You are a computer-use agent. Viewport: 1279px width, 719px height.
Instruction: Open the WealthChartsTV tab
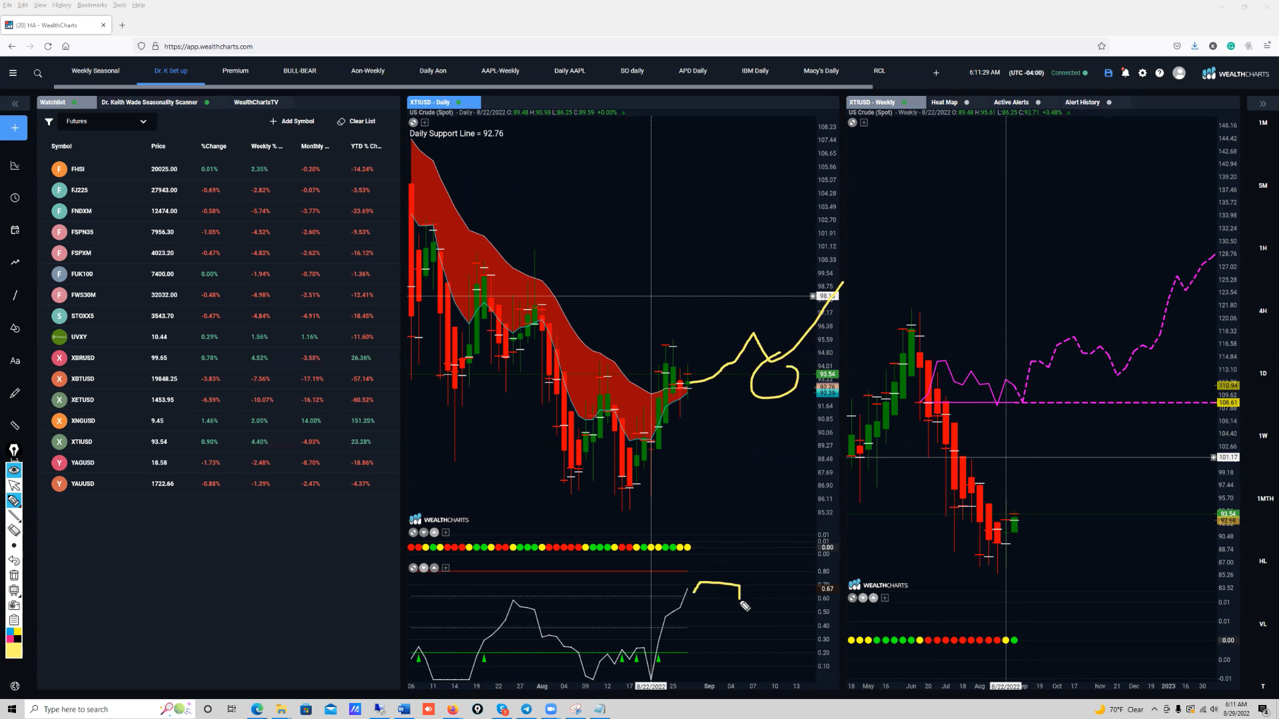(256, 103)
